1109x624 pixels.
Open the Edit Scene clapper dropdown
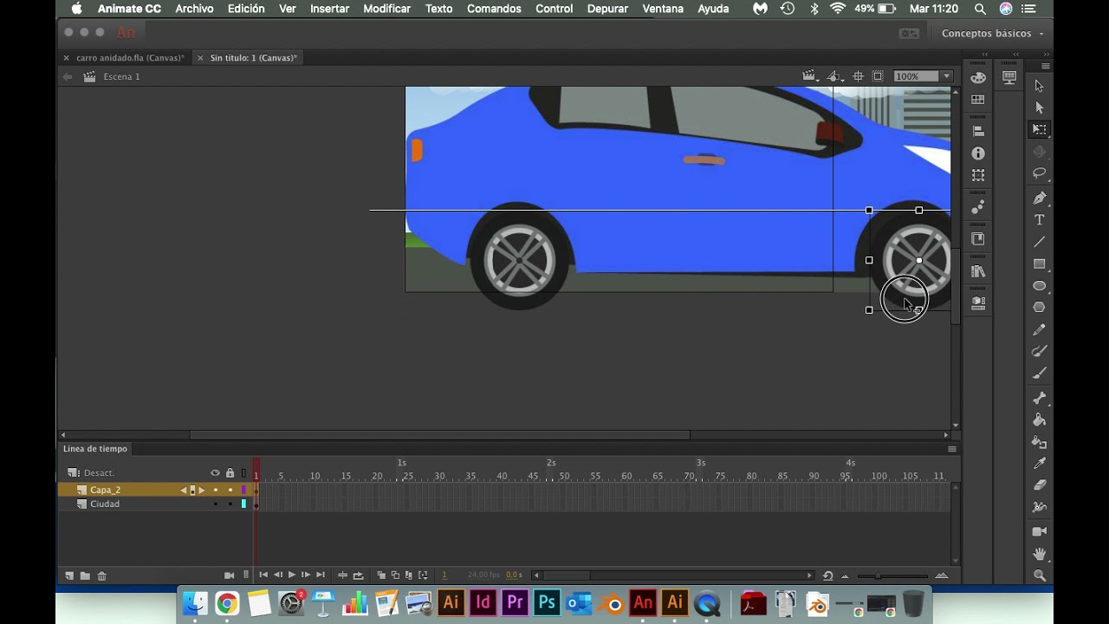click(811, 76)
